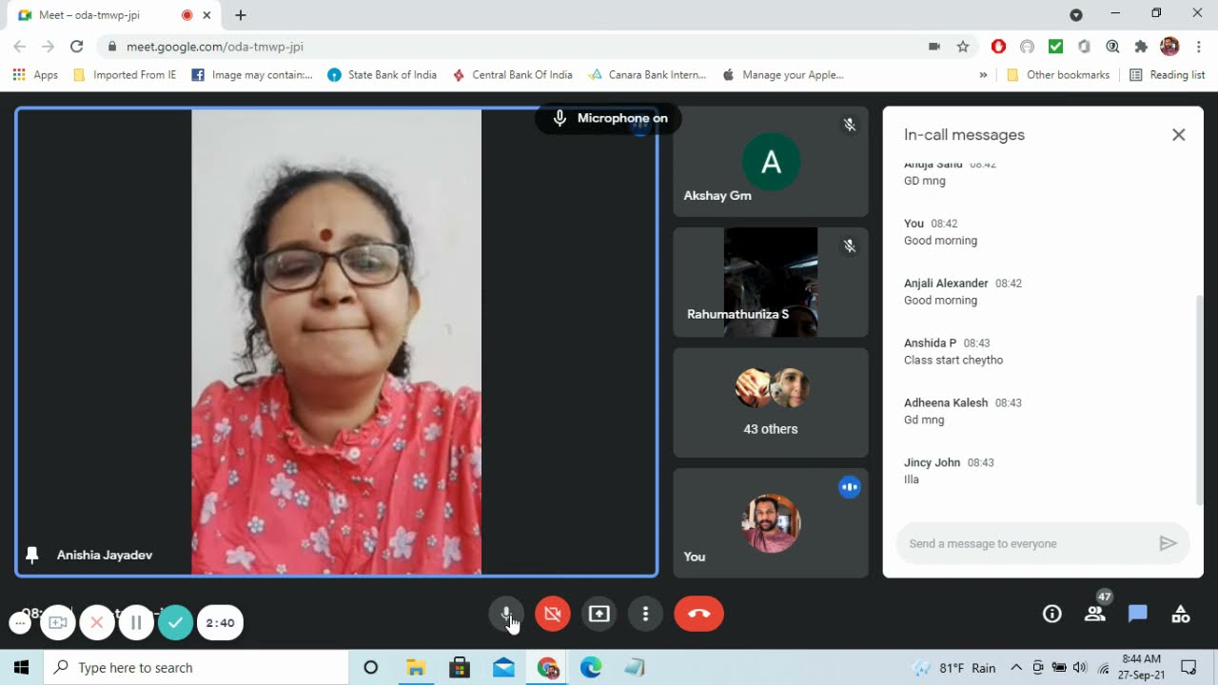1218x685 pixels.
Task: Click the pin icon next to Anishia Jayadev
Action: (x=32, y=555)
